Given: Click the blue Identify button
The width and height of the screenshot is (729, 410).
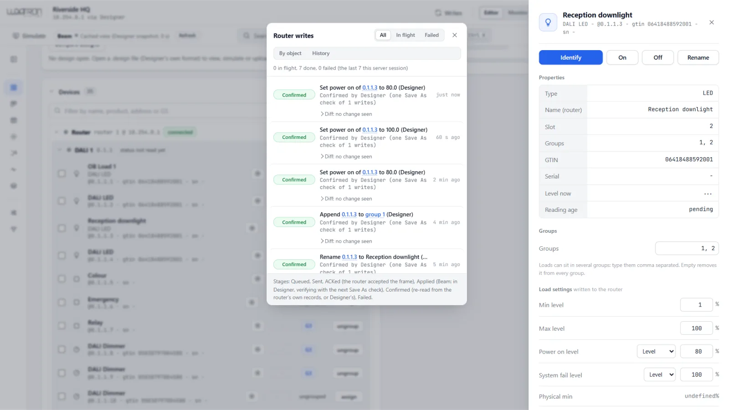Looking at the screenshot, I should click(570, 57).
